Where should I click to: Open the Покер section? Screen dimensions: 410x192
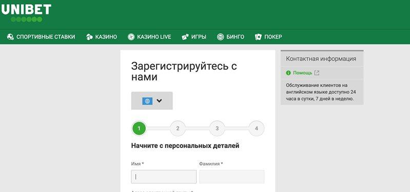click(x=273, y=37)
